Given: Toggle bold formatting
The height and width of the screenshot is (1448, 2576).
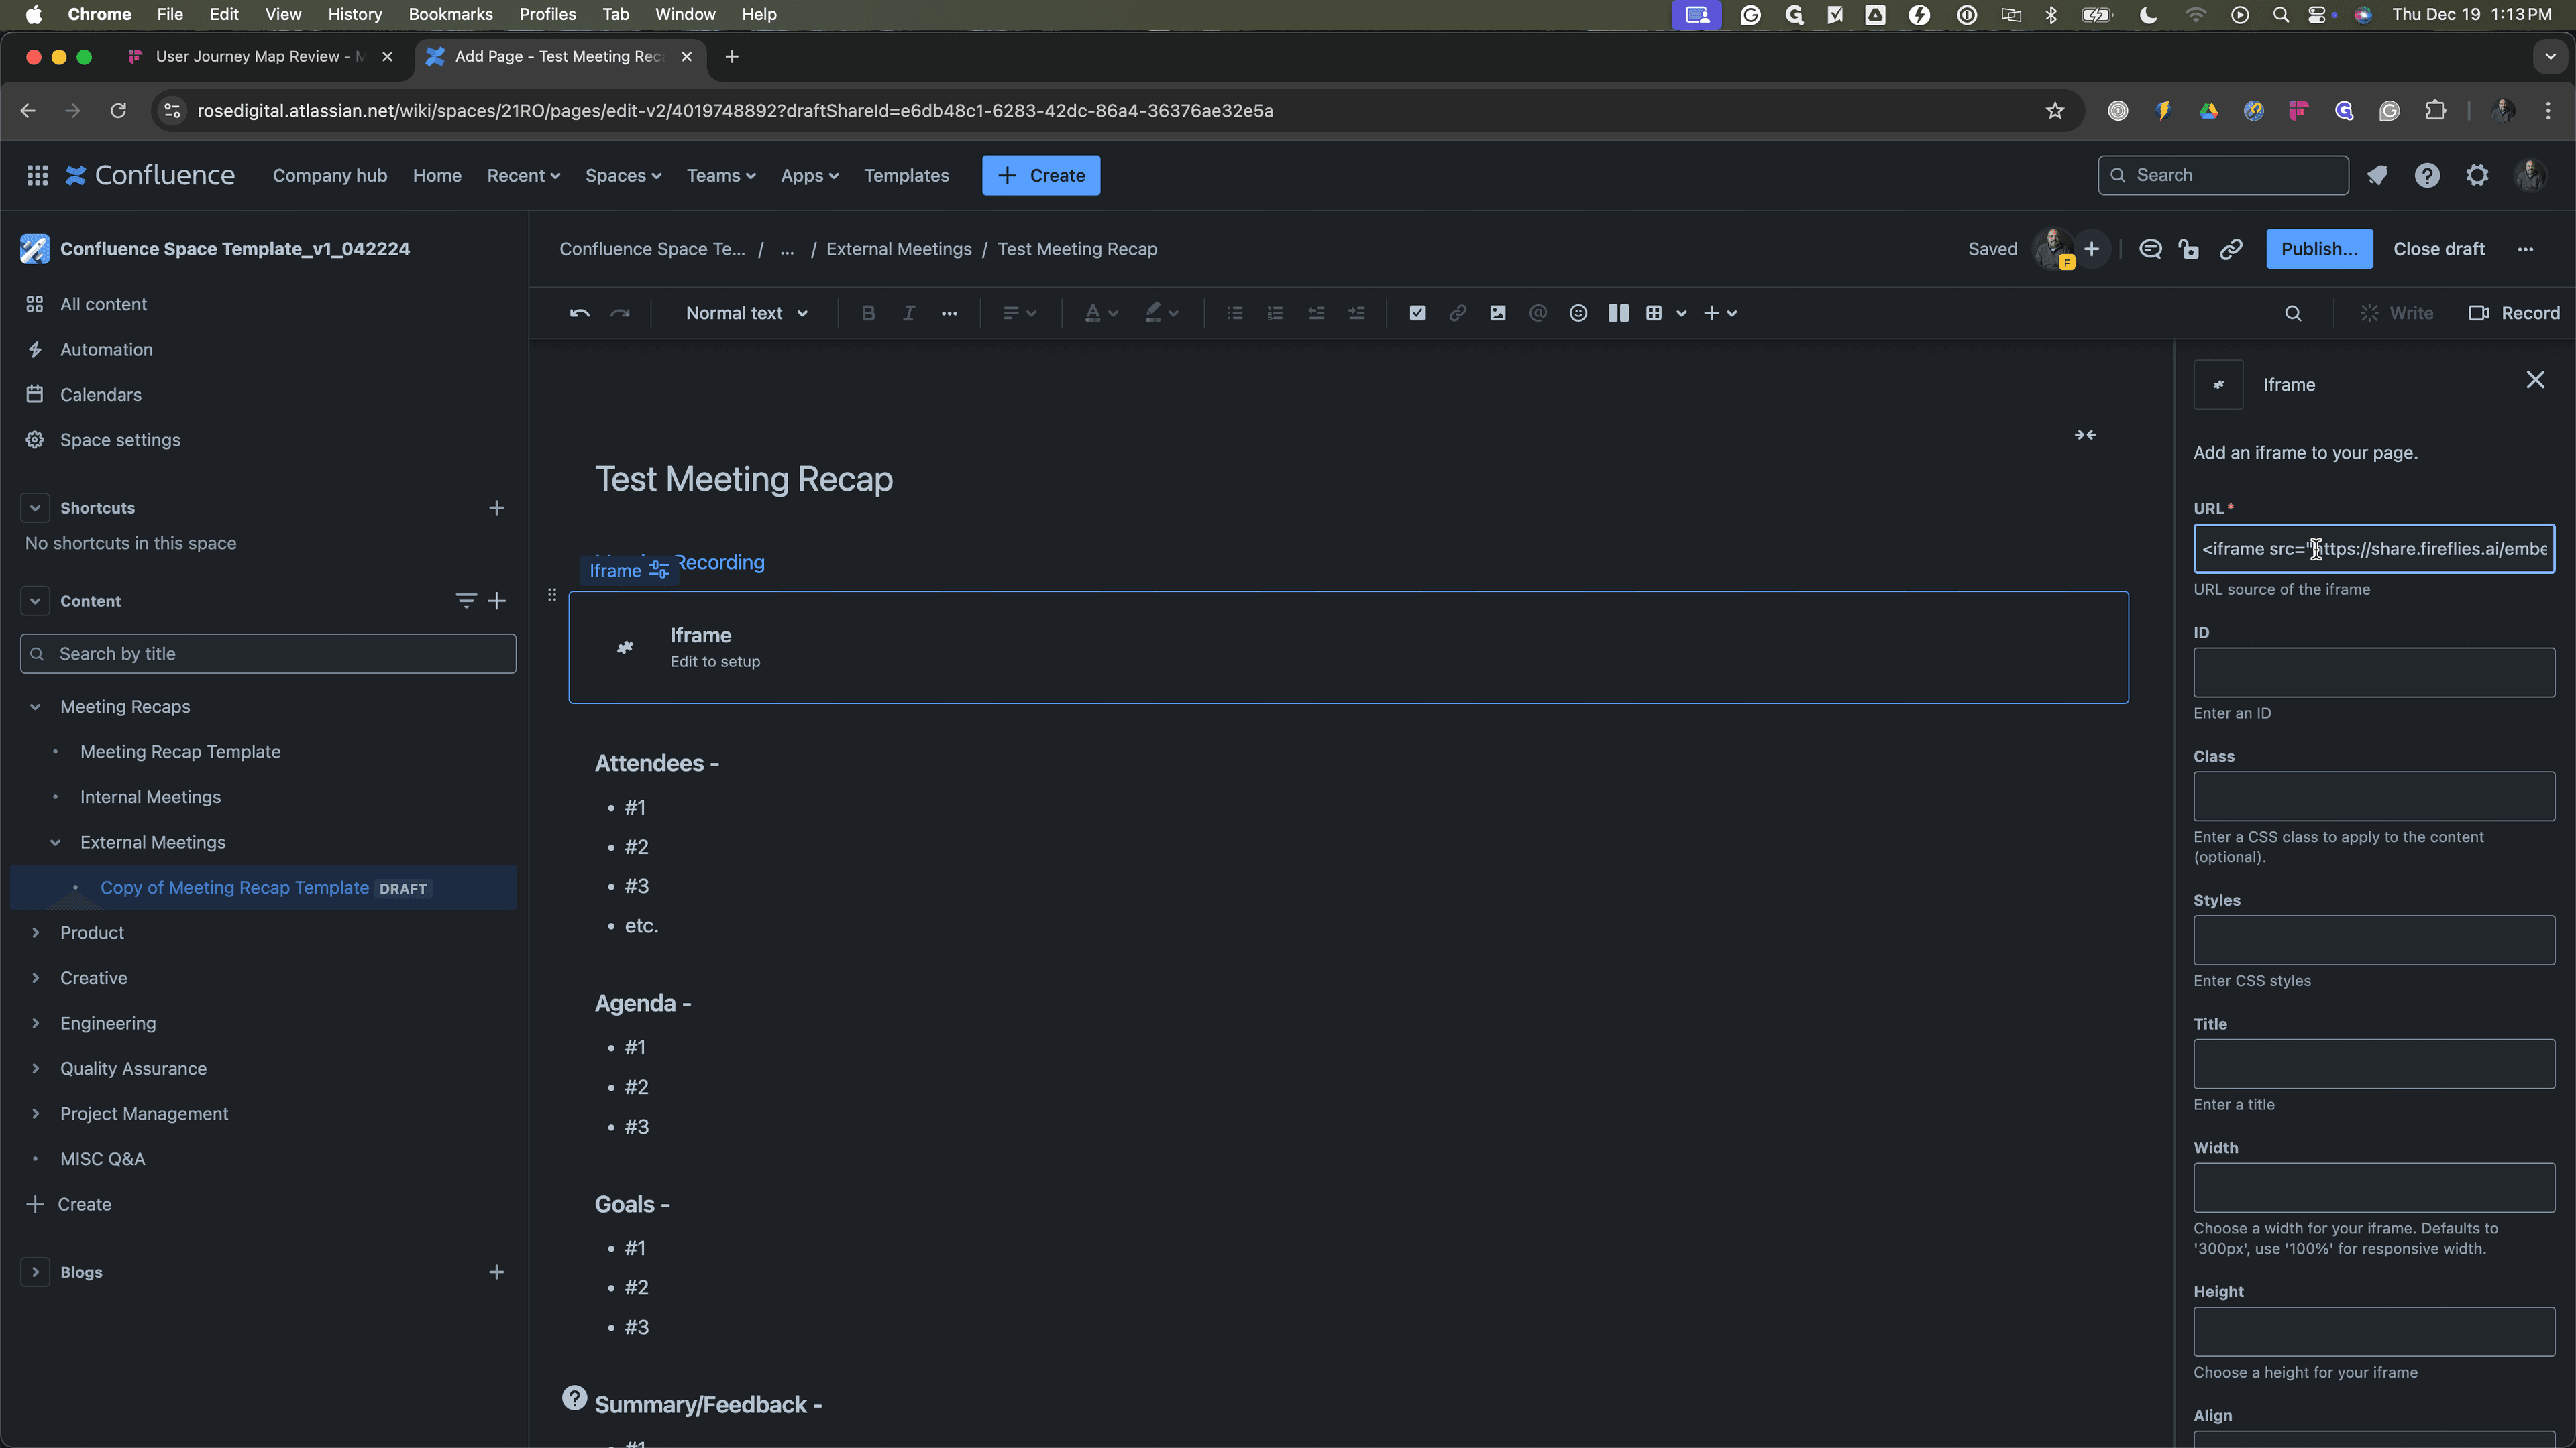Looking at the screenshot, I should pos(868,314).
